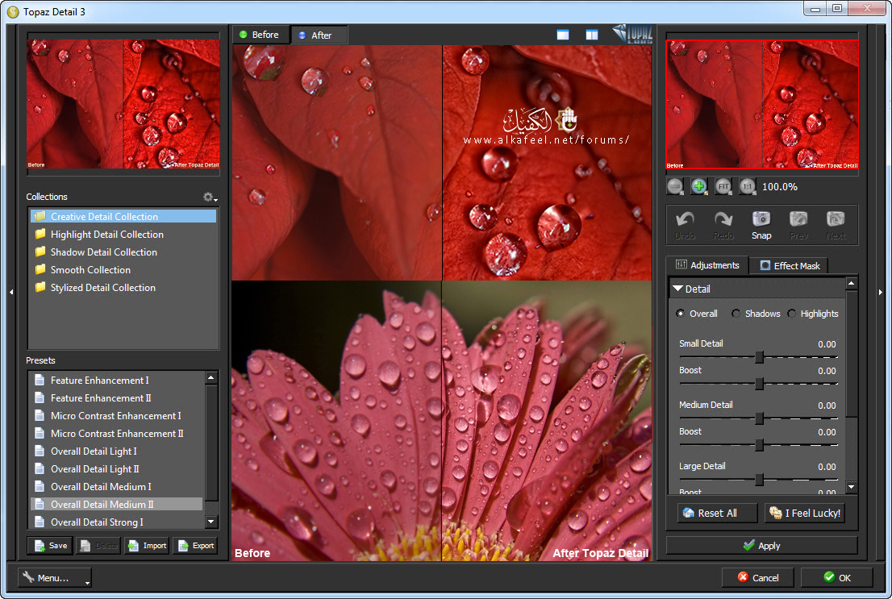Click the Small Detail slider handle

759,357
